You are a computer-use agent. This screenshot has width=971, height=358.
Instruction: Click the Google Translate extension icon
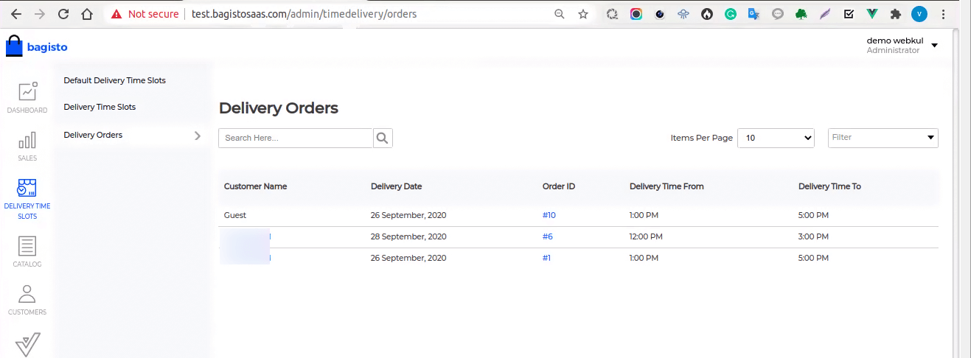coord(754,14)
